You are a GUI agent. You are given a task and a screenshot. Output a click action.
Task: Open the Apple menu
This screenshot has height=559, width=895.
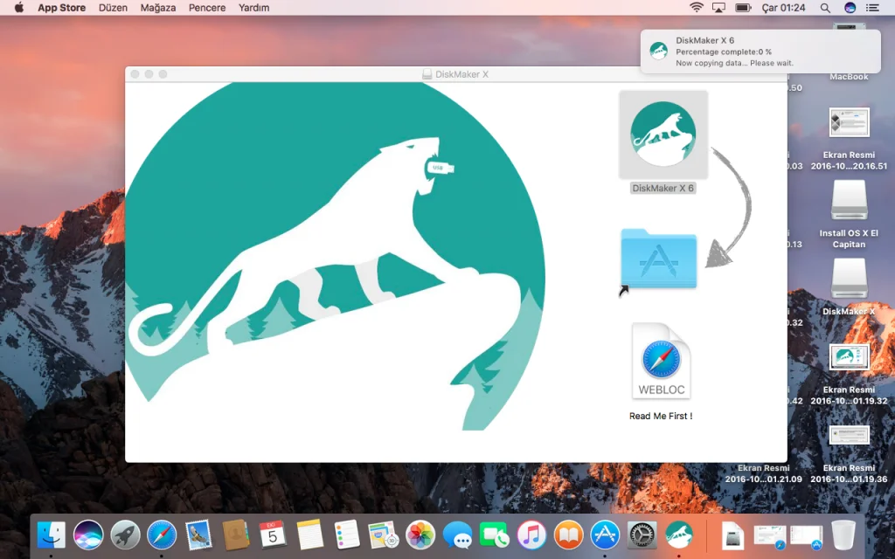pos(18,8)
